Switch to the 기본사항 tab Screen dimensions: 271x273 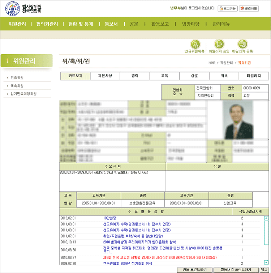105,76
